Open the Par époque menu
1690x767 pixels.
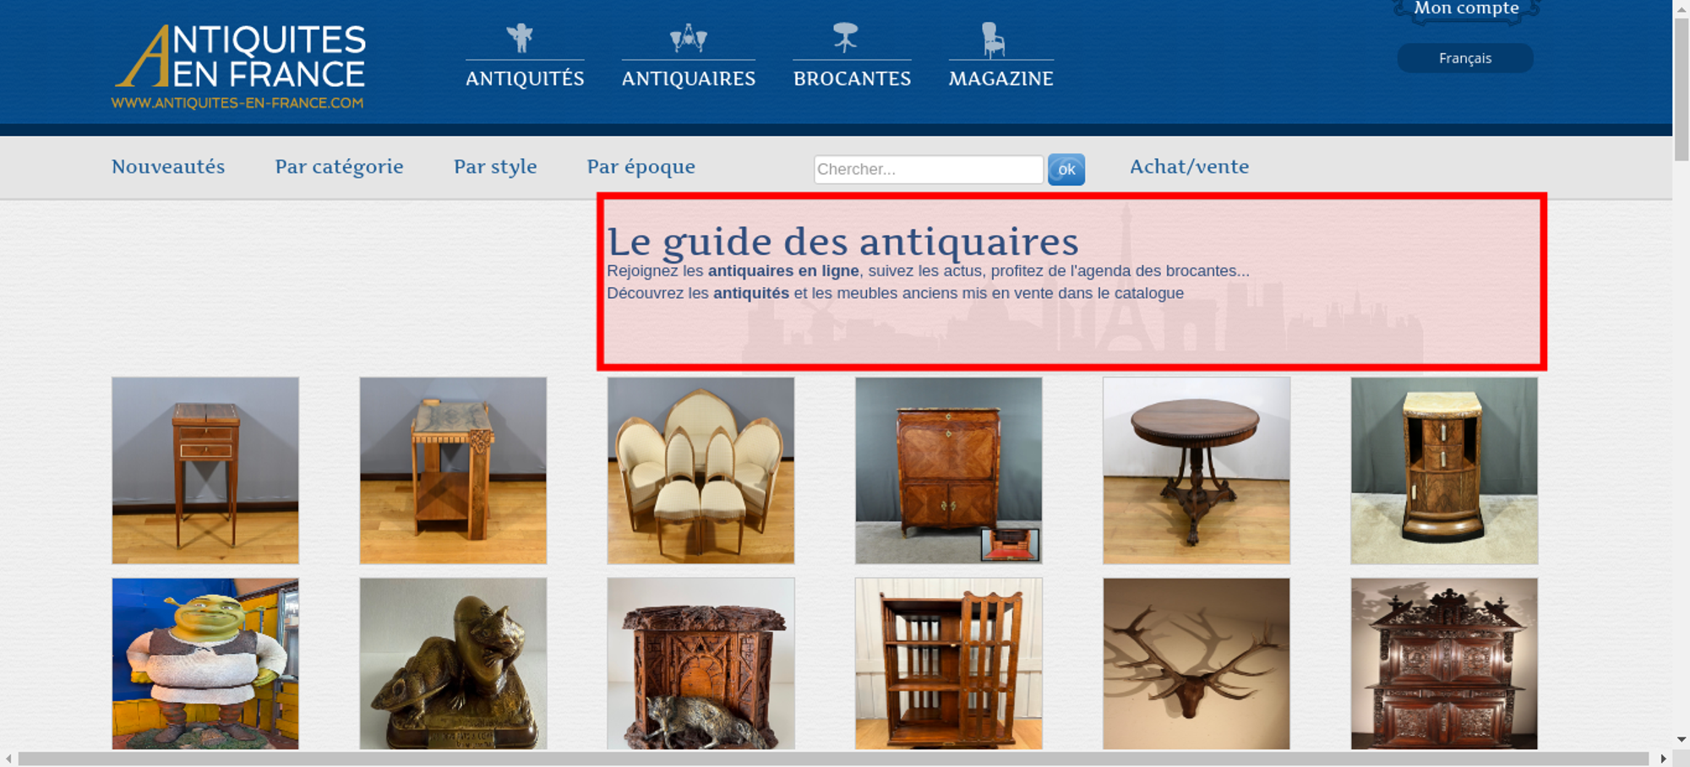click(641, 166)
